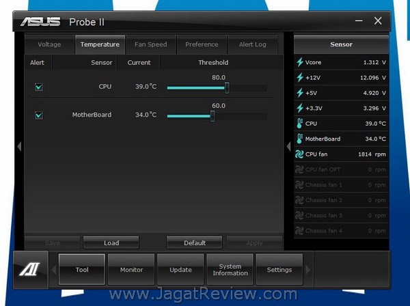Open the Tool menu
Screen dimensions: 410x306
point(82,269)
